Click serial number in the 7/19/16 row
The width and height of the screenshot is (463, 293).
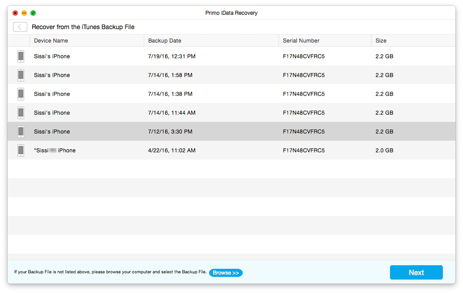304,56
